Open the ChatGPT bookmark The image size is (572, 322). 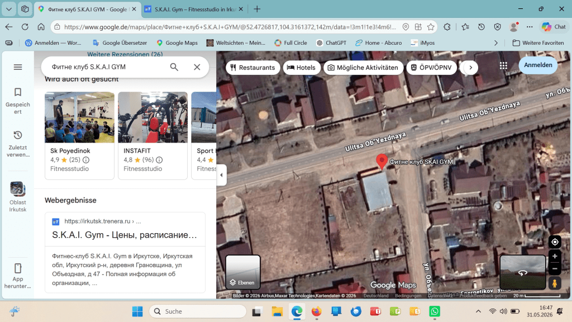(331, 42)
